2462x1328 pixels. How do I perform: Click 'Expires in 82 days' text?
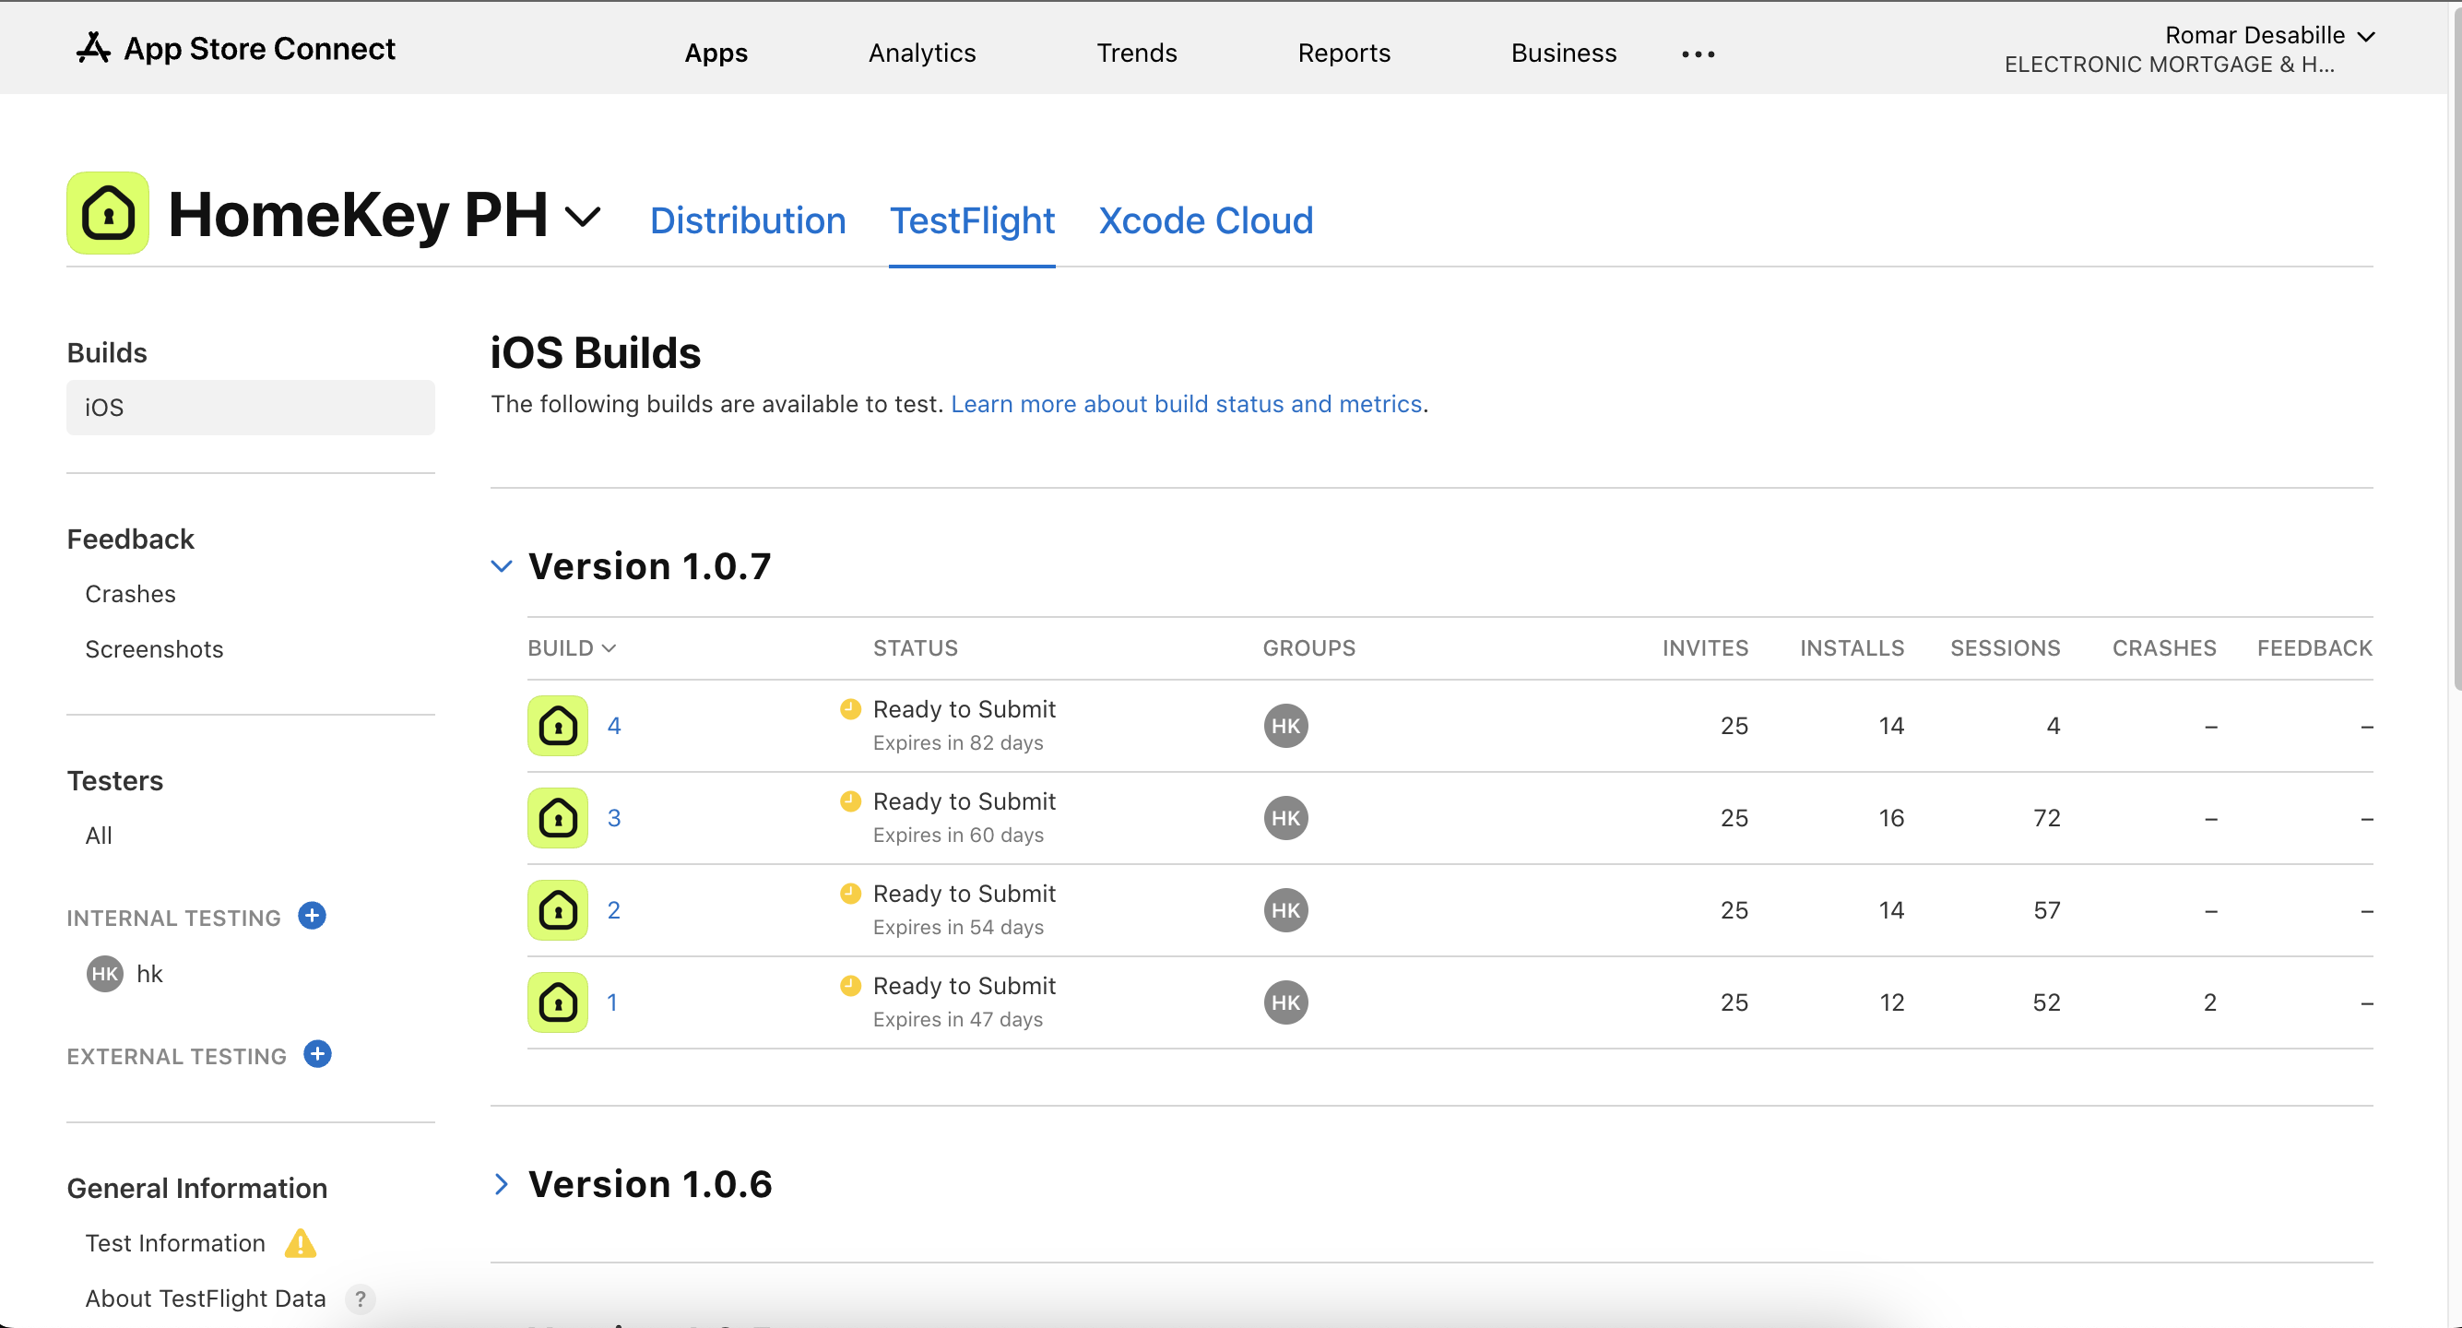(958, 743)
